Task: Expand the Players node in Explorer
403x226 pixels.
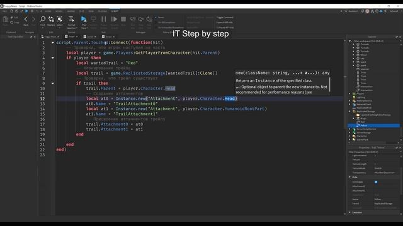Action: click(350, 94)
